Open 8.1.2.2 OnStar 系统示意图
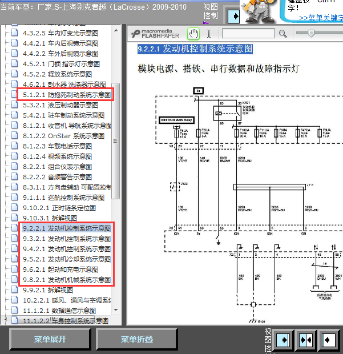The width and height of the screenshot is (343, 354). [64, 136]
